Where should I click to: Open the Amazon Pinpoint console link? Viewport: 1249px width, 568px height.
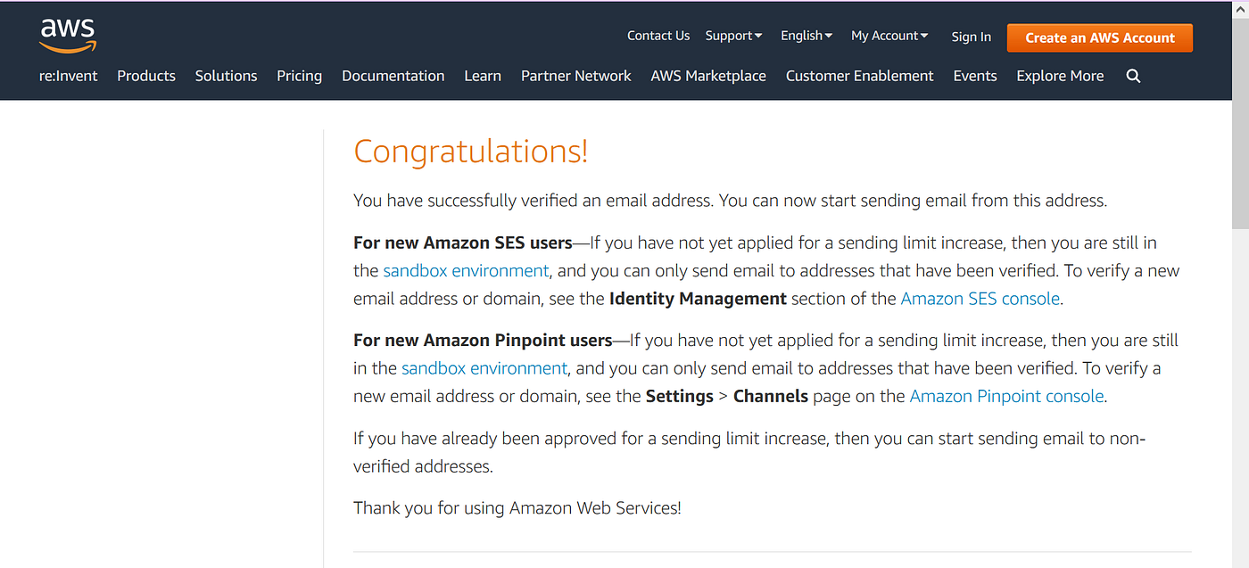(x=1006, y=395)
